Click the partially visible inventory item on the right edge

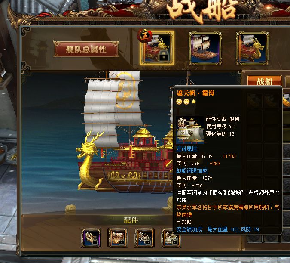click(x=287, y=100)
